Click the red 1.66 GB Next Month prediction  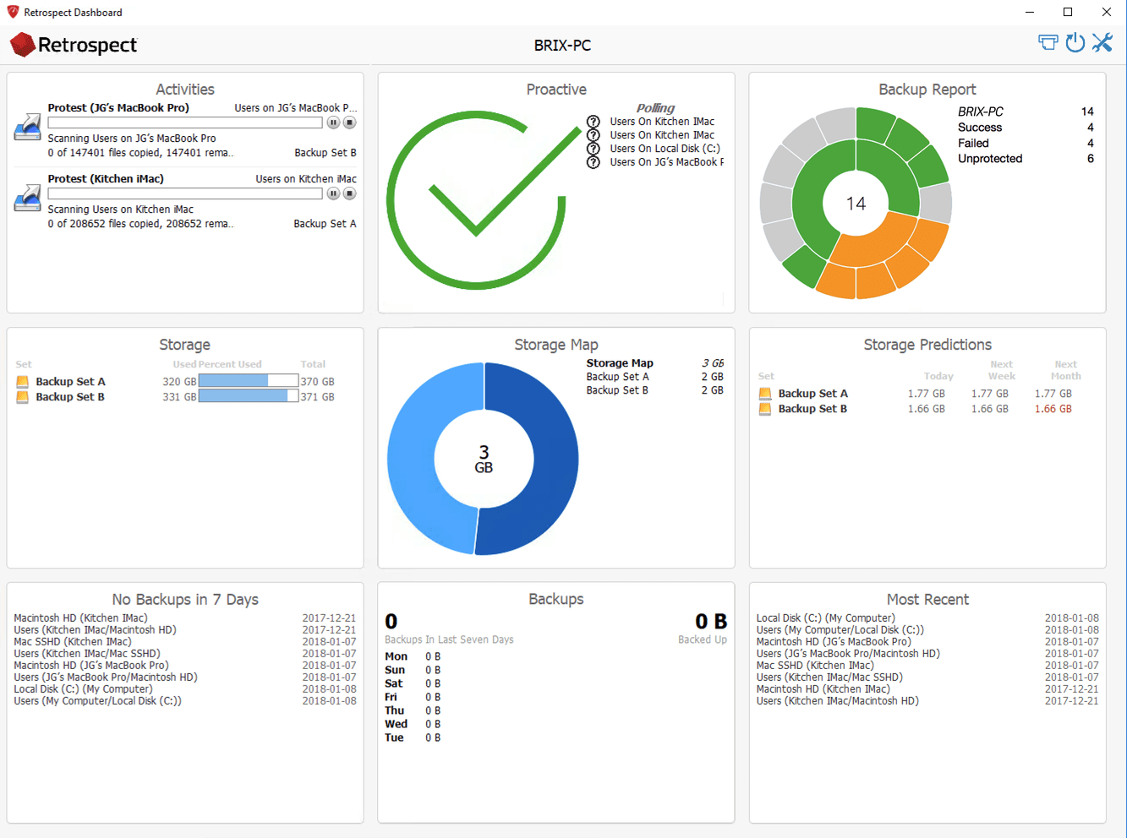click(x=1053, y=409)
